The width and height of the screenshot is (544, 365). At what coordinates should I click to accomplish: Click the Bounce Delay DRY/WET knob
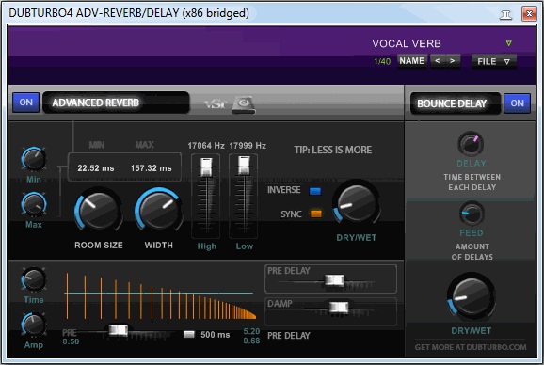pyautogui.click(x=472, y=296)
